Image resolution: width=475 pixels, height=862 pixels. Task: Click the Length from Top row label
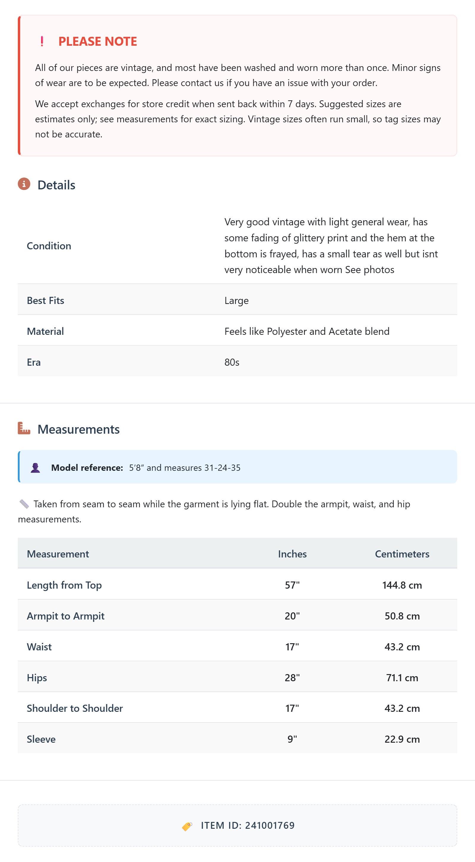tap(64, 585)
